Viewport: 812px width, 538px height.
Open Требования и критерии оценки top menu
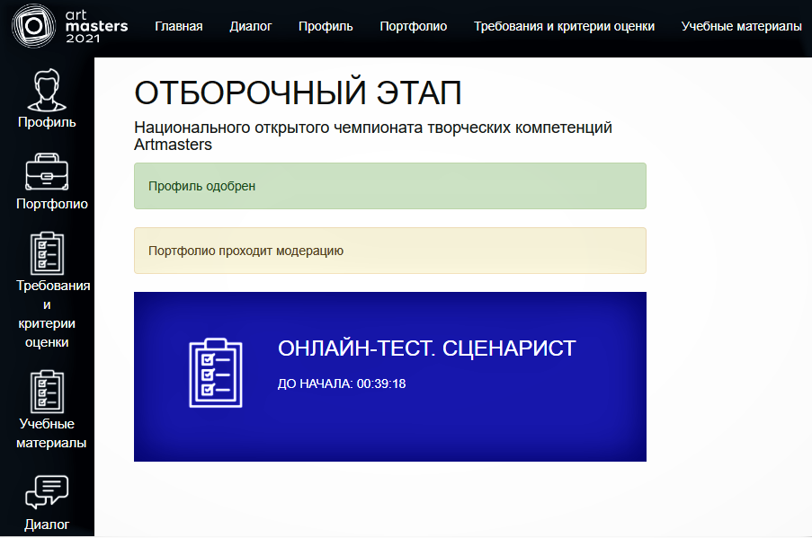[x=564, y=26]
